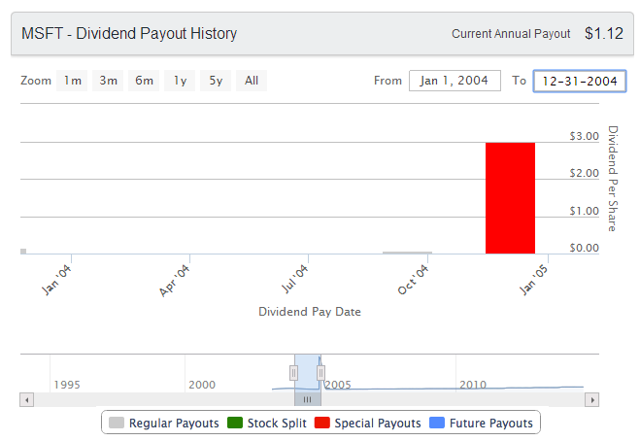Set zoom range to 5y
Image resolution: width=640 pixels, height=441 pixels.
[216, 81]
